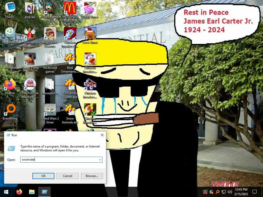Click the colorful people tray icon
Viewport: 263px width, 197px height.
pos(211,192)
